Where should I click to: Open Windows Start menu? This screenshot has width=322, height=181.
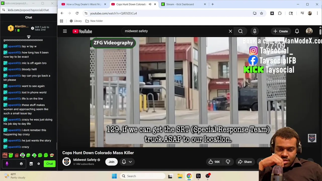[114, 176]
